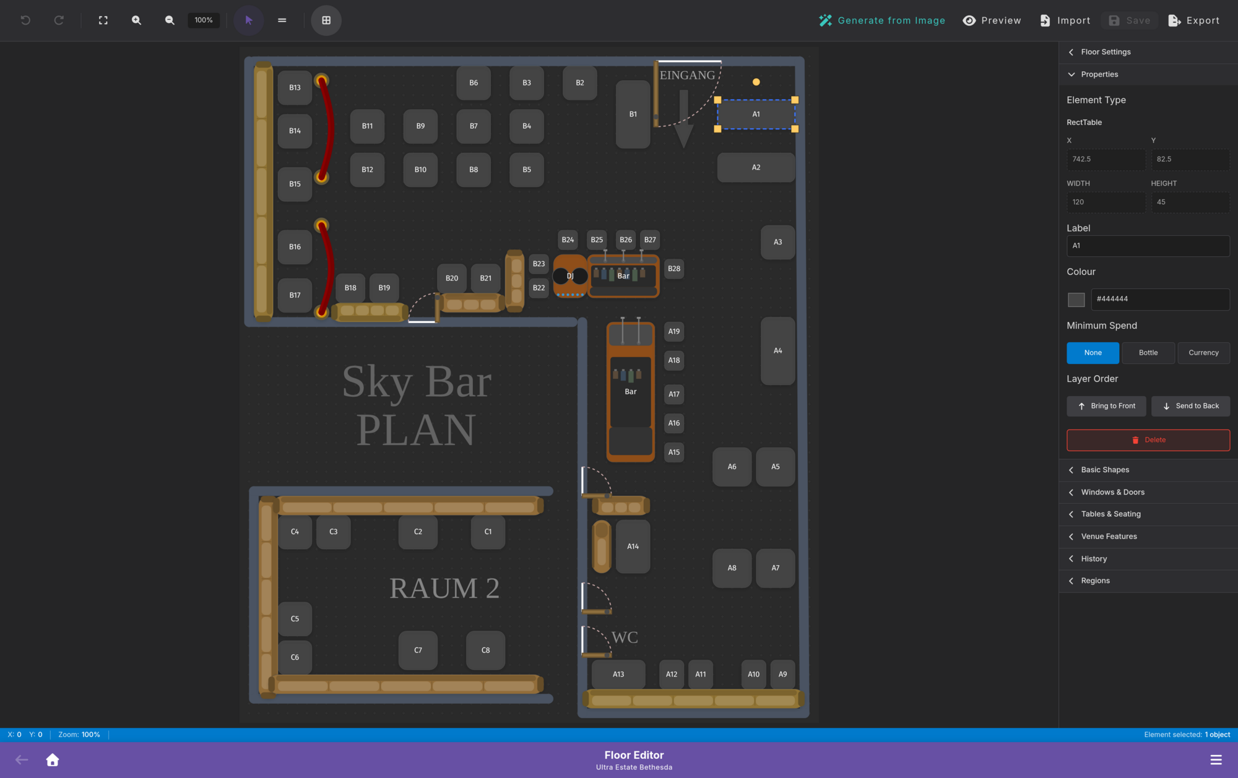Image resolution: width=1238 pixels, height=778 pixels.
Task: Collapse the Properties section
Action: click(x=1148, y=74)
